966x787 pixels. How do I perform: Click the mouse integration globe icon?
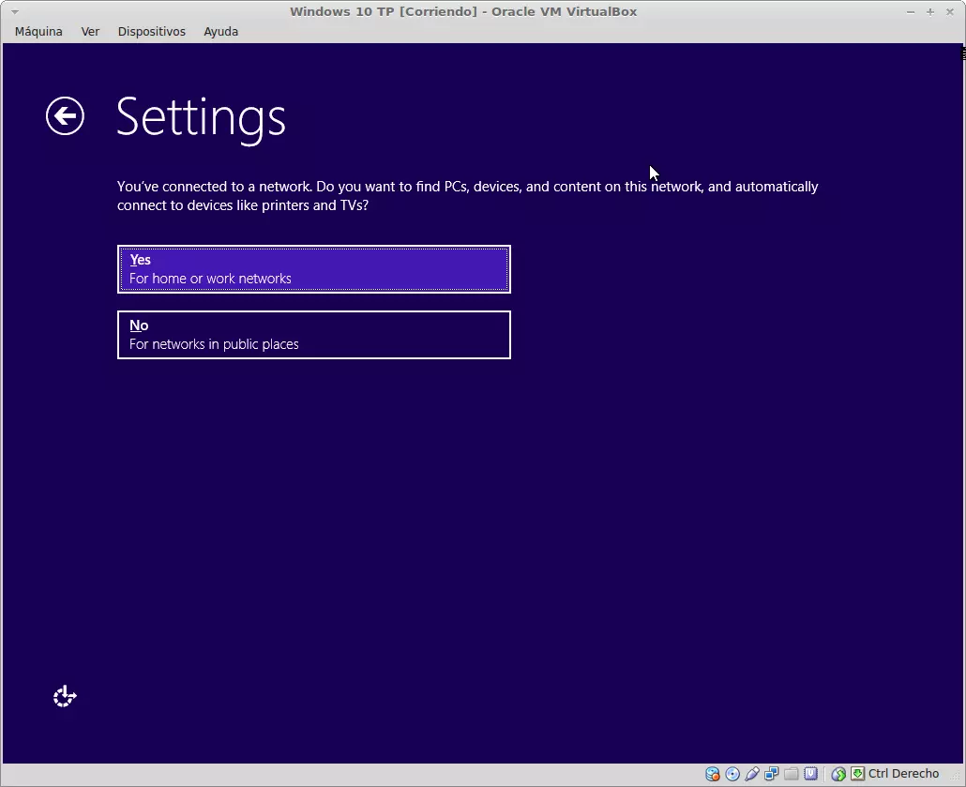point(838,774)
